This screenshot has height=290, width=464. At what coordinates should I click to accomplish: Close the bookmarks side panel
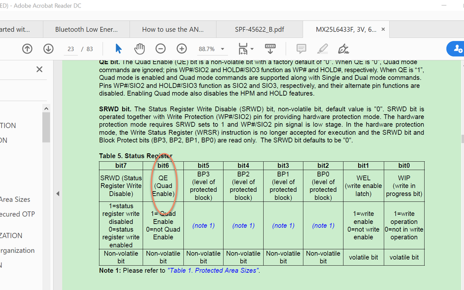[x=39, y=69]
